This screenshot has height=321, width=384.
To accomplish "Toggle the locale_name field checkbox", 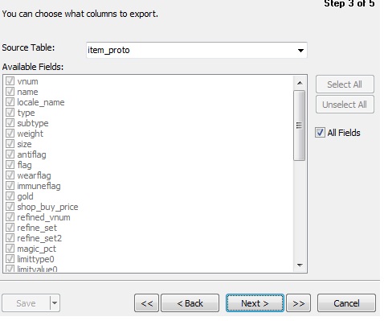I will click(10, 102).
